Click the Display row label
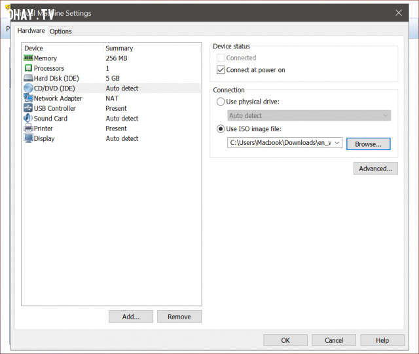 pyautogui.click(x=44, y=138)
